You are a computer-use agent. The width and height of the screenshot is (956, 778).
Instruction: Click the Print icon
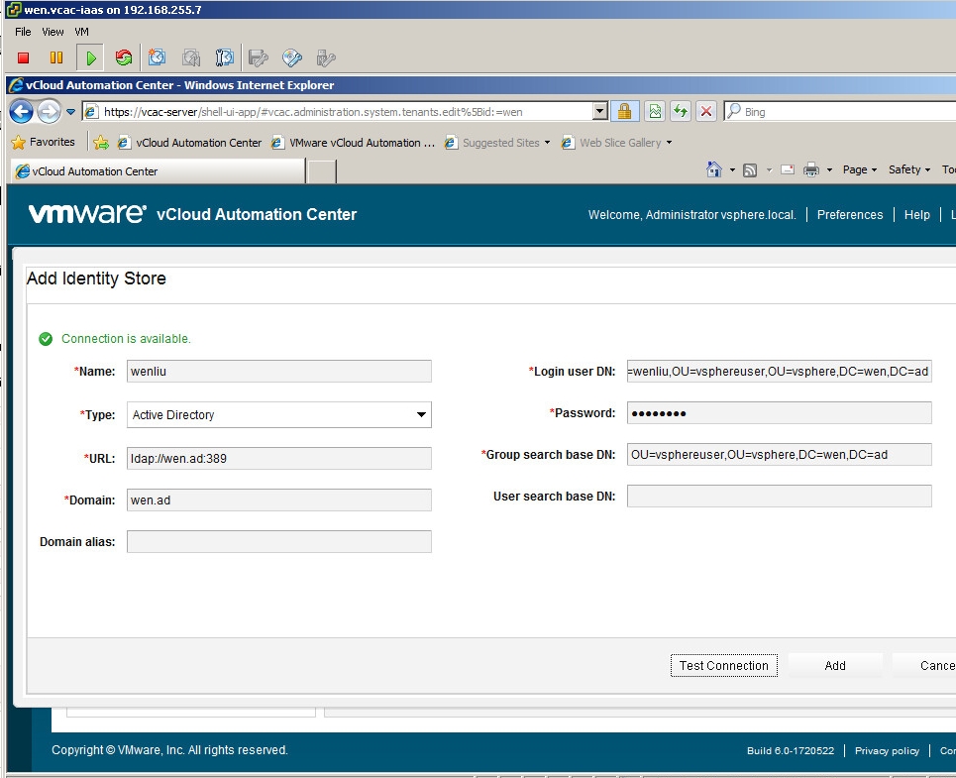(811, 170)
